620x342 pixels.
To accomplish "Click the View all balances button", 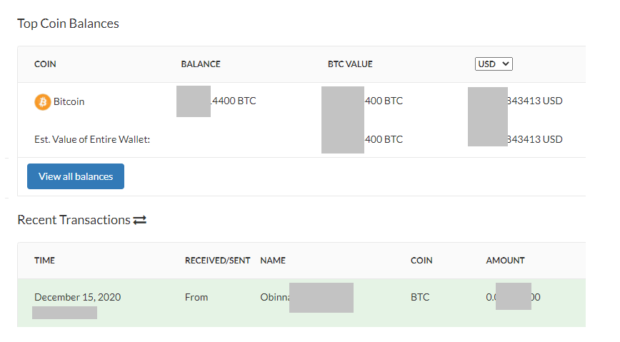I will 76,176.
